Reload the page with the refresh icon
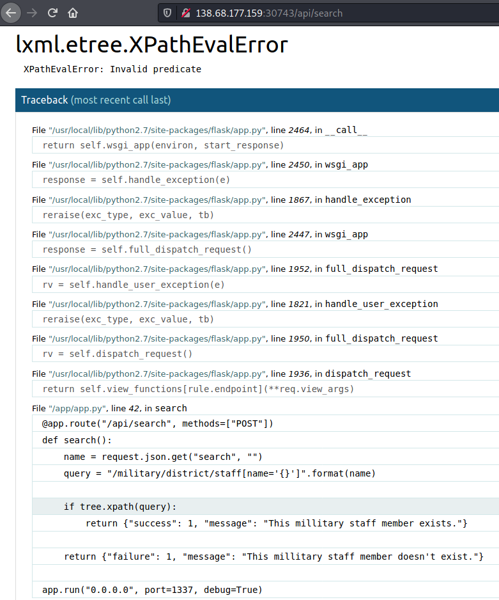 click(x=52, y=13)
